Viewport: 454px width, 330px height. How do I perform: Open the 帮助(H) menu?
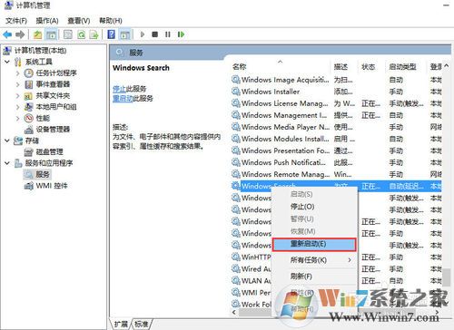pos(111,21)
